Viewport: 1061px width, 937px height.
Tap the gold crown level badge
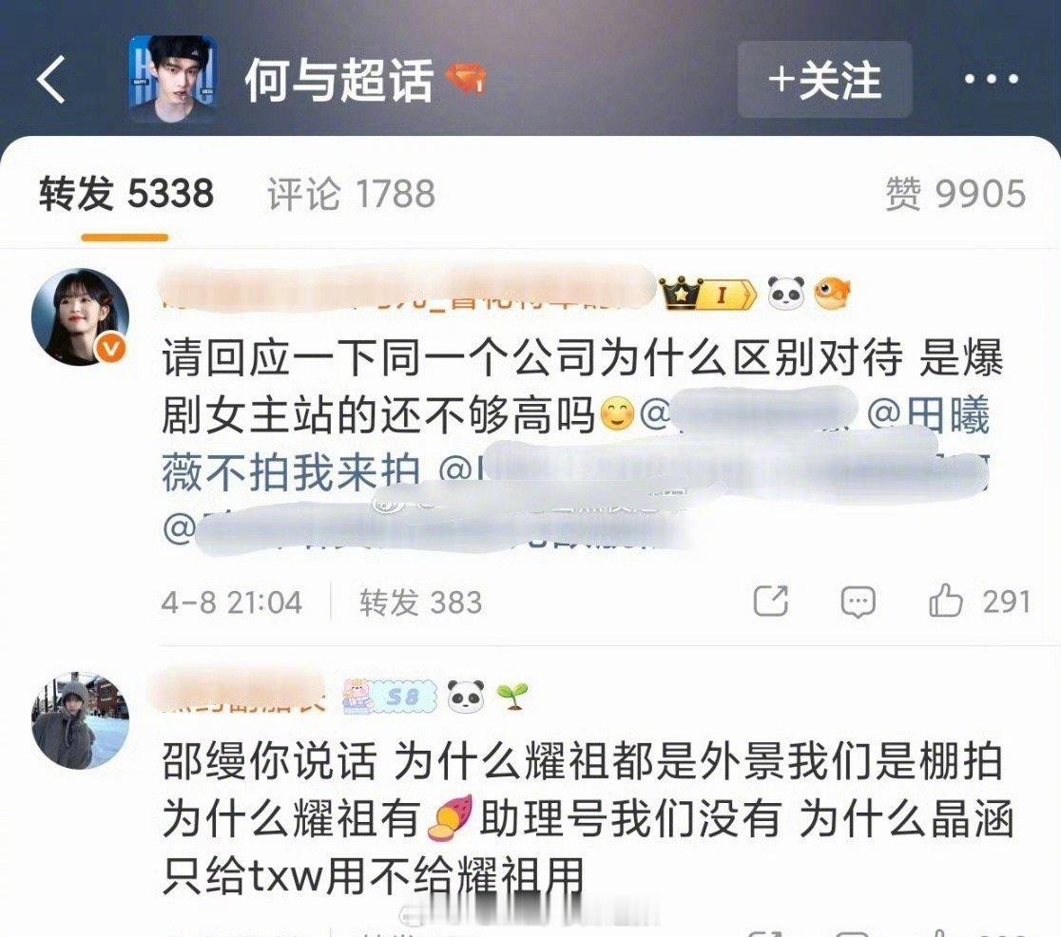707,294
